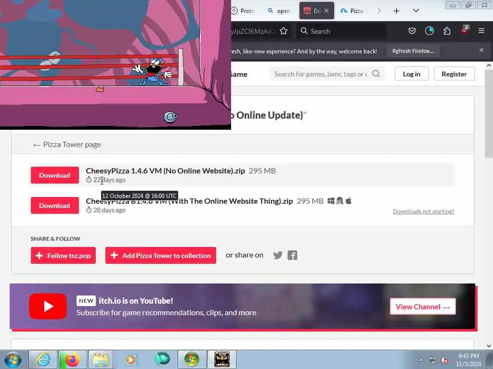Viewport: 493px width, 369px height.
Task: Click the Apple platform icon beside second zip
Action: pyautogui.click(x=349, y=200)
